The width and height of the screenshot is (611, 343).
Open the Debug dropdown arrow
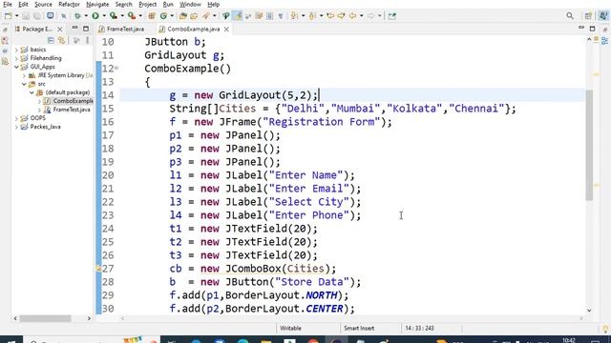(86, 16)
